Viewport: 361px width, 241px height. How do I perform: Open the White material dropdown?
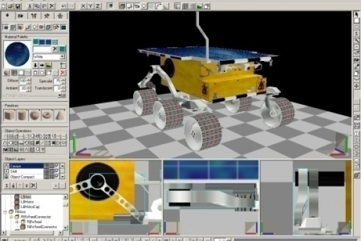(62, 56)
